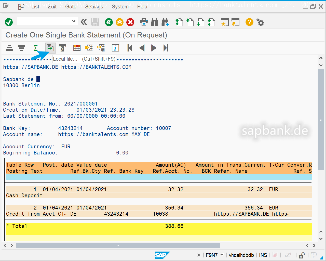Click the horizontal scrollbar thumb

(x=118, y=245)
